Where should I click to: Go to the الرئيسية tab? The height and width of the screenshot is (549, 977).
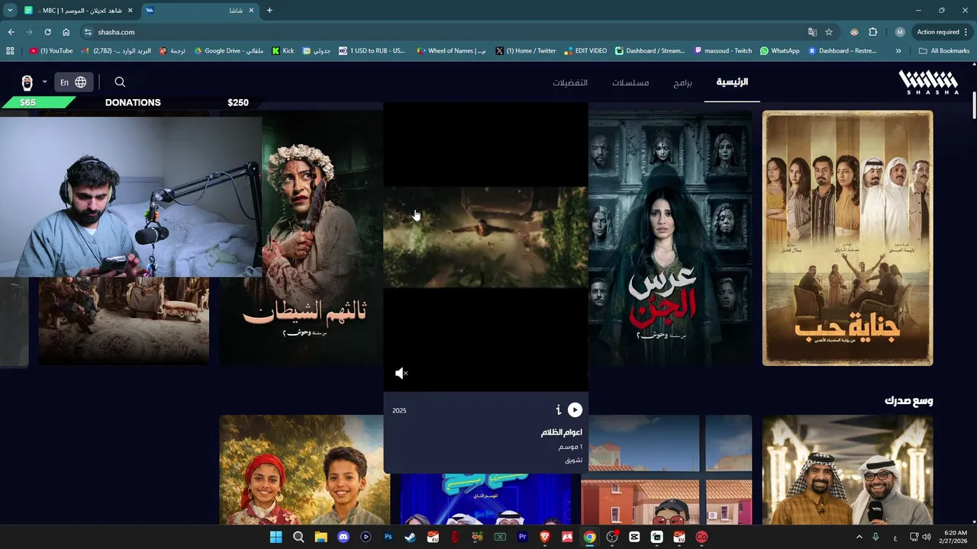pos(732,82)
